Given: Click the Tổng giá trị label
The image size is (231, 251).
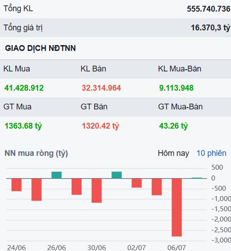Looking at the screenshot, I should pyautogui.click(x=23, y=28).
